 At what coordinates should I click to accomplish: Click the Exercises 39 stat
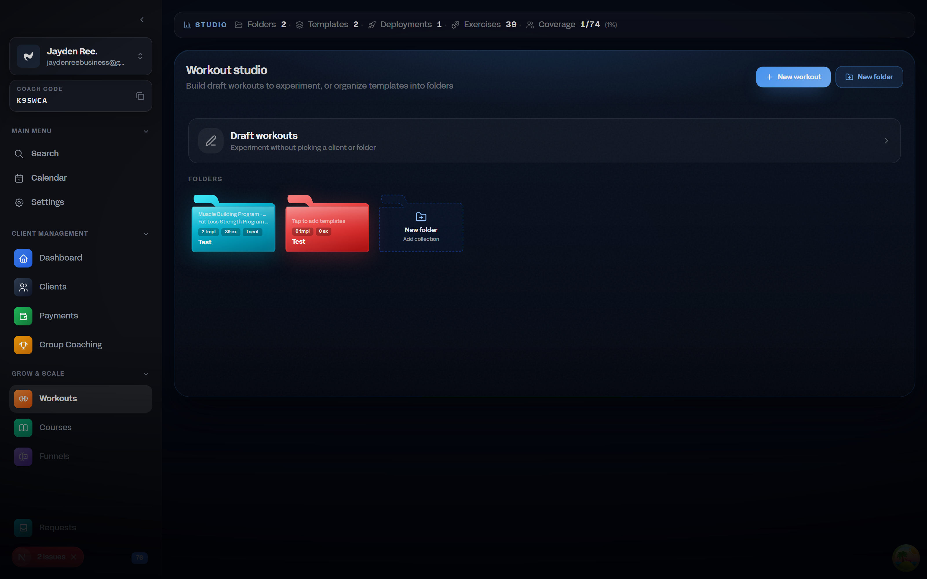(x=484, y=25)
